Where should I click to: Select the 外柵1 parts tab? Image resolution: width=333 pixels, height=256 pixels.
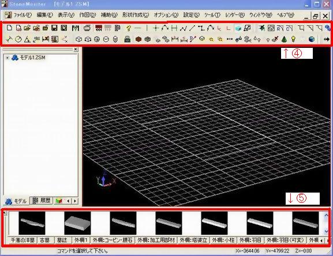(81, 240)
